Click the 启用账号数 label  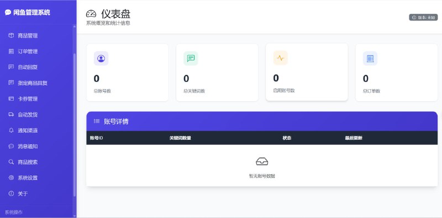[284, 90]
